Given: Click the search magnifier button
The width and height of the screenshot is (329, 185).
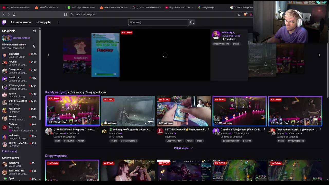Looking at the screenshot, I should [x=192, y=22].
